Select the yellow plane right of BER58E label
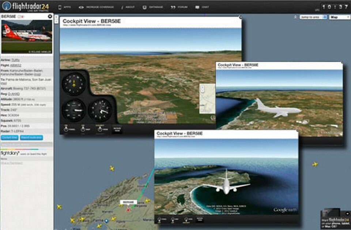351x230 pixels. click(x=147, y=201)
